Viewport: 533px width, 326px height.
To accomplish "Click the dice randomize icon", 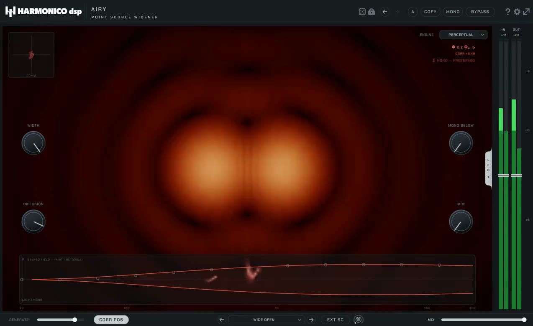I will [362, 12].
